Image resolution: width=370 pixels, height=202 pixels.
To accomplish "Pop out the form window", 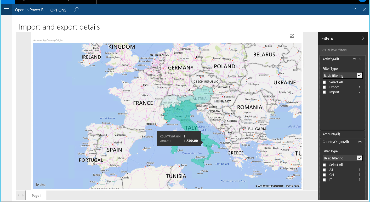I will 354,10.
